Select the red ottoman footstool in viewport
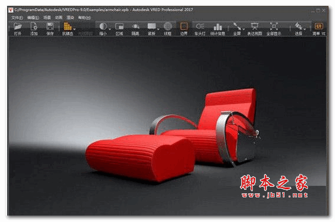Screen dimensions: 335x222 pos(140,158)
